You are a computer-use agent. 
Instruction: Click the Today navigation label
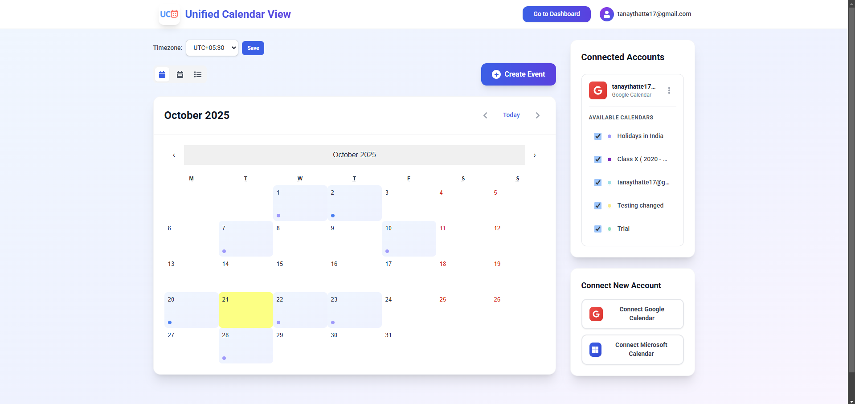coord(511,115)
